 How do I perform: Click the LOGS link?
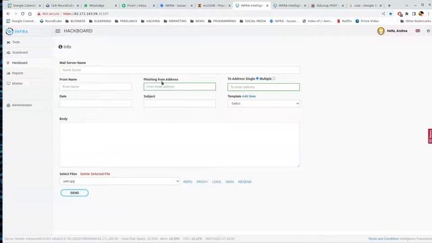point(216,182)
